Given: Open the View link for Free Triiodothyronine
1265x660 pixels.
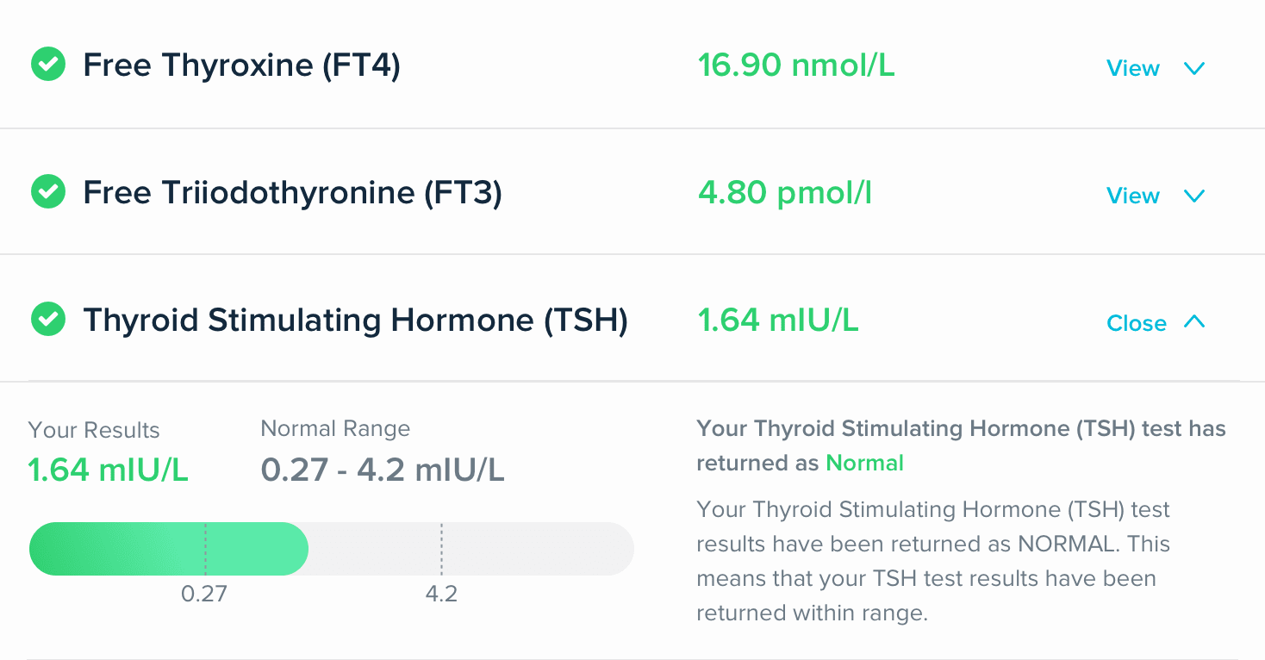Looking at the screenshot, I should tap(1132, 196).
